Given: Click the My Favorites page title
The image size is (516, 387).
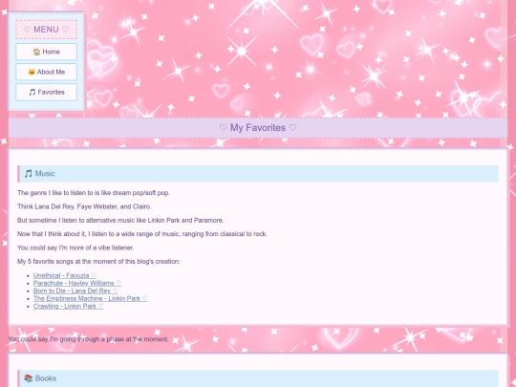Looking at the screenshot, I should 258,128.
